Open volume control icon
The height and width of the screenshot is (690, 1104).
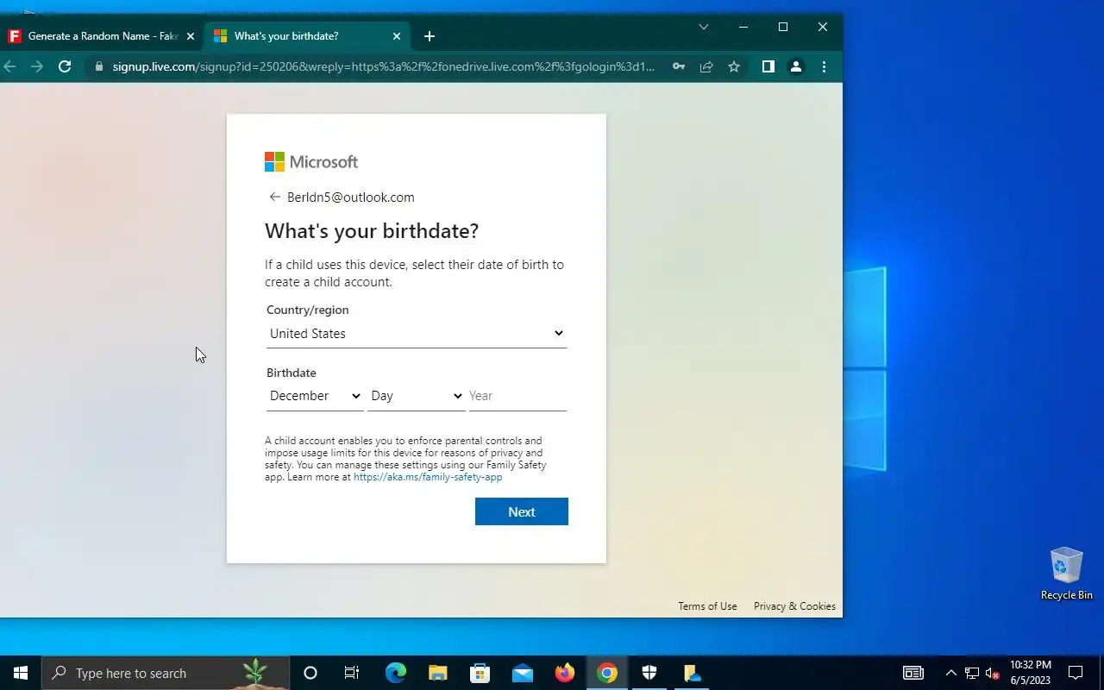pyautogui.click(x=992, y=673)
